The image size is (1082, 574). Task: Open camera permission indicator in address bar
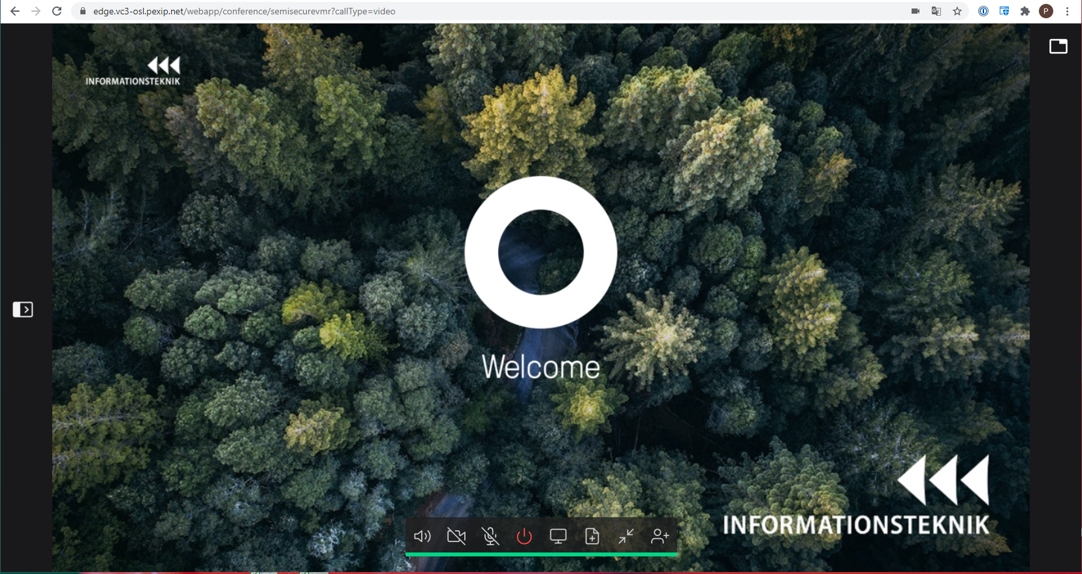point(915,11)
